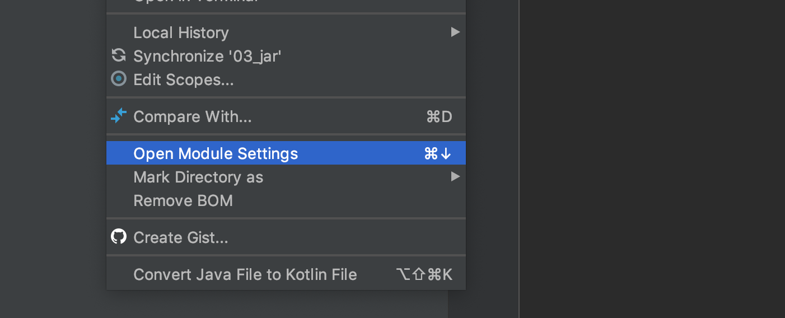Viewport: 785px width, 318px height.
Task: Open the Local History menu entry
Action: click(x=286, y=32)
